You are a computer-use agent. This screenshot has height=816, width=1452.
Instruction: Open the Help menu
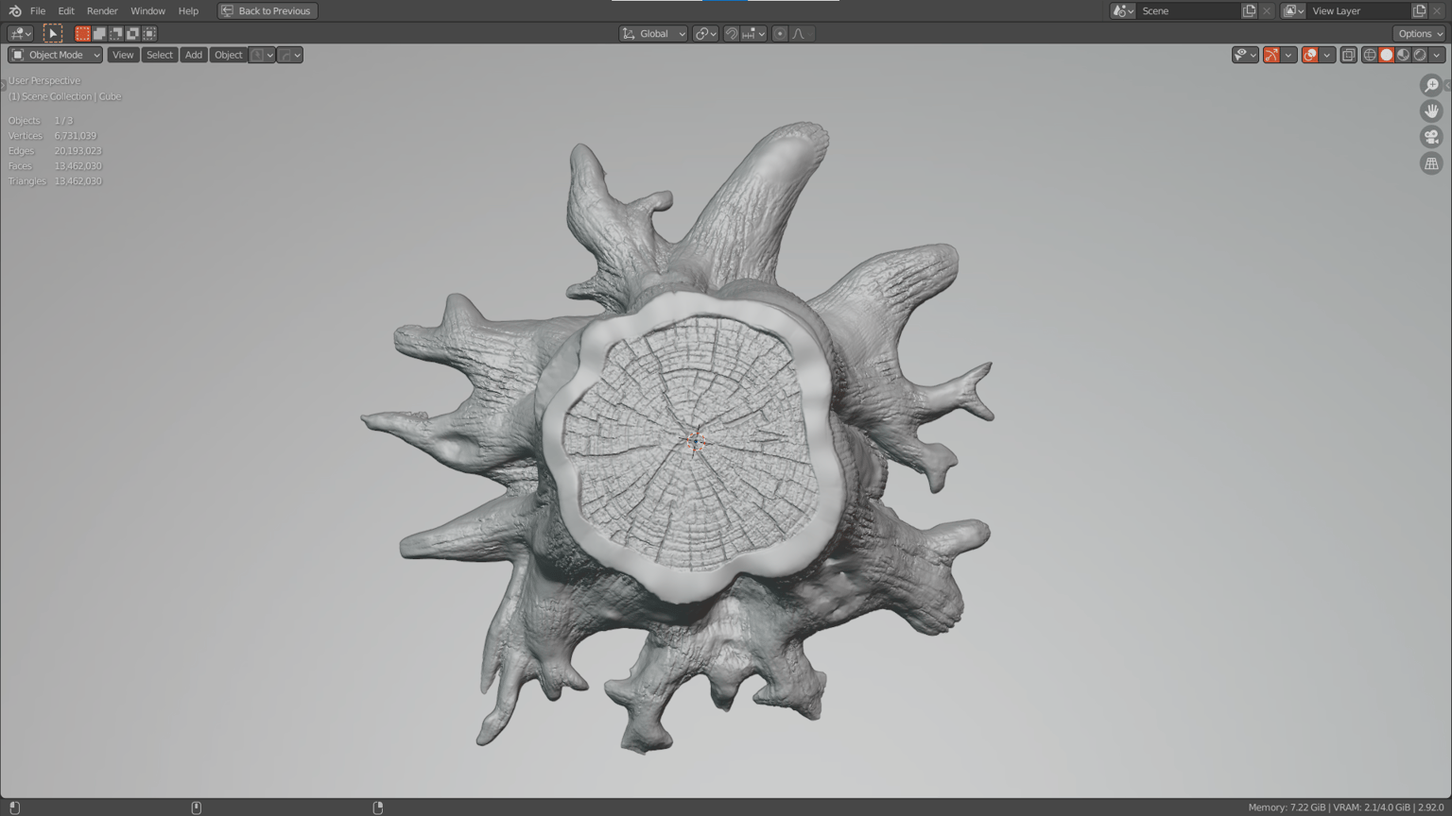[188, 10]
